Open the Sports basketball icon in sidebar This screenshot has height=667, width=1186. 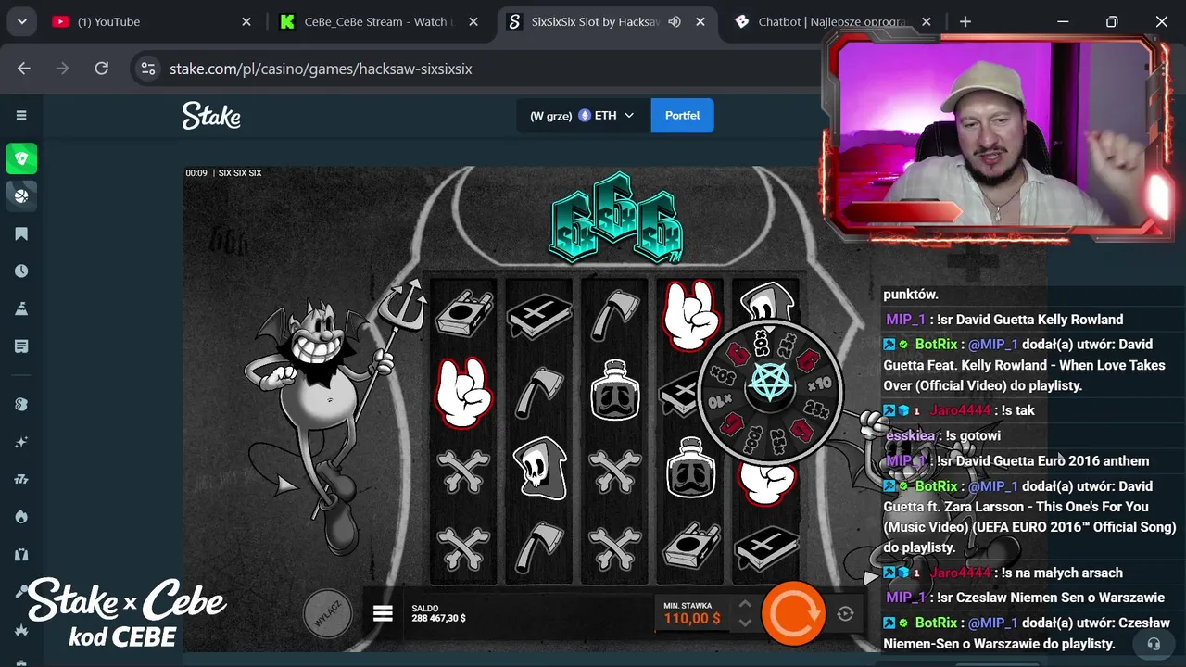(21, 195)
